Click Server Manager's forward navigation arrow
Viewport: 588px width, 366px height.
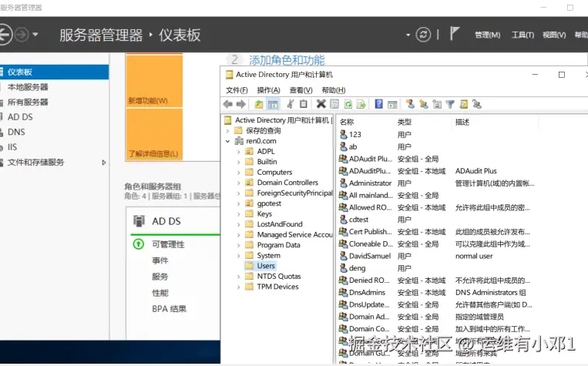(22, 35)
